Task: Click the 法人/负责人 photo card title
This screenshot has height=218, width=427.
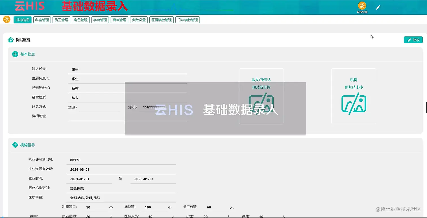Action: (261, 80)
